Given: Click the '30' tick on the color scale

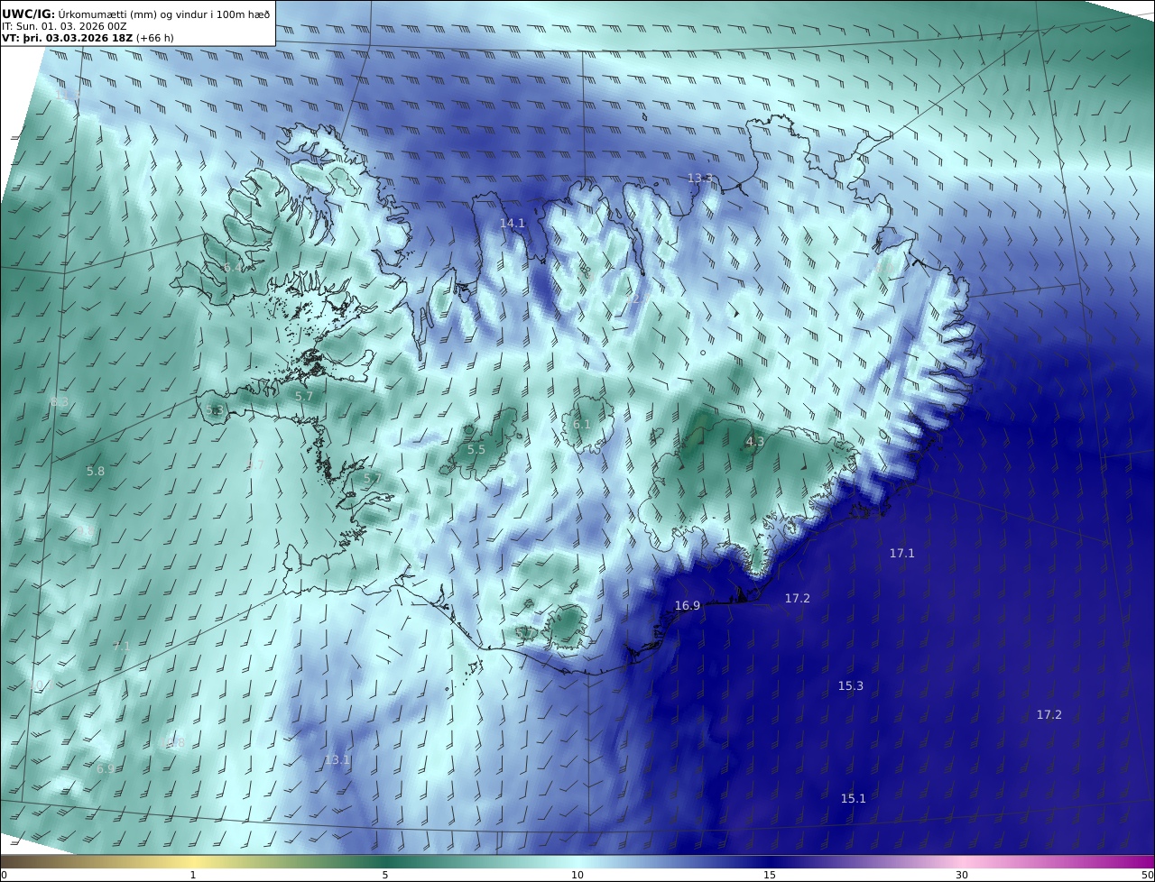Looking at the screenshot, I should pos(962,875).
